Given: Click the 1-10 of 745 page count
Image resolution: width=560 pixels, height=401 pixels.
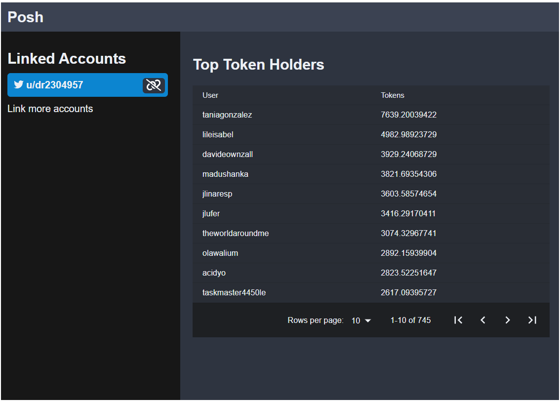Looking at the screenshot, I should [x=411, y=321].
